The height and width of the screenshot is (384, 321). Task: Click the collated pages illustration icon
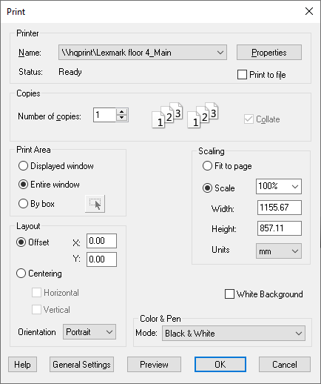(x=185, y=115)
